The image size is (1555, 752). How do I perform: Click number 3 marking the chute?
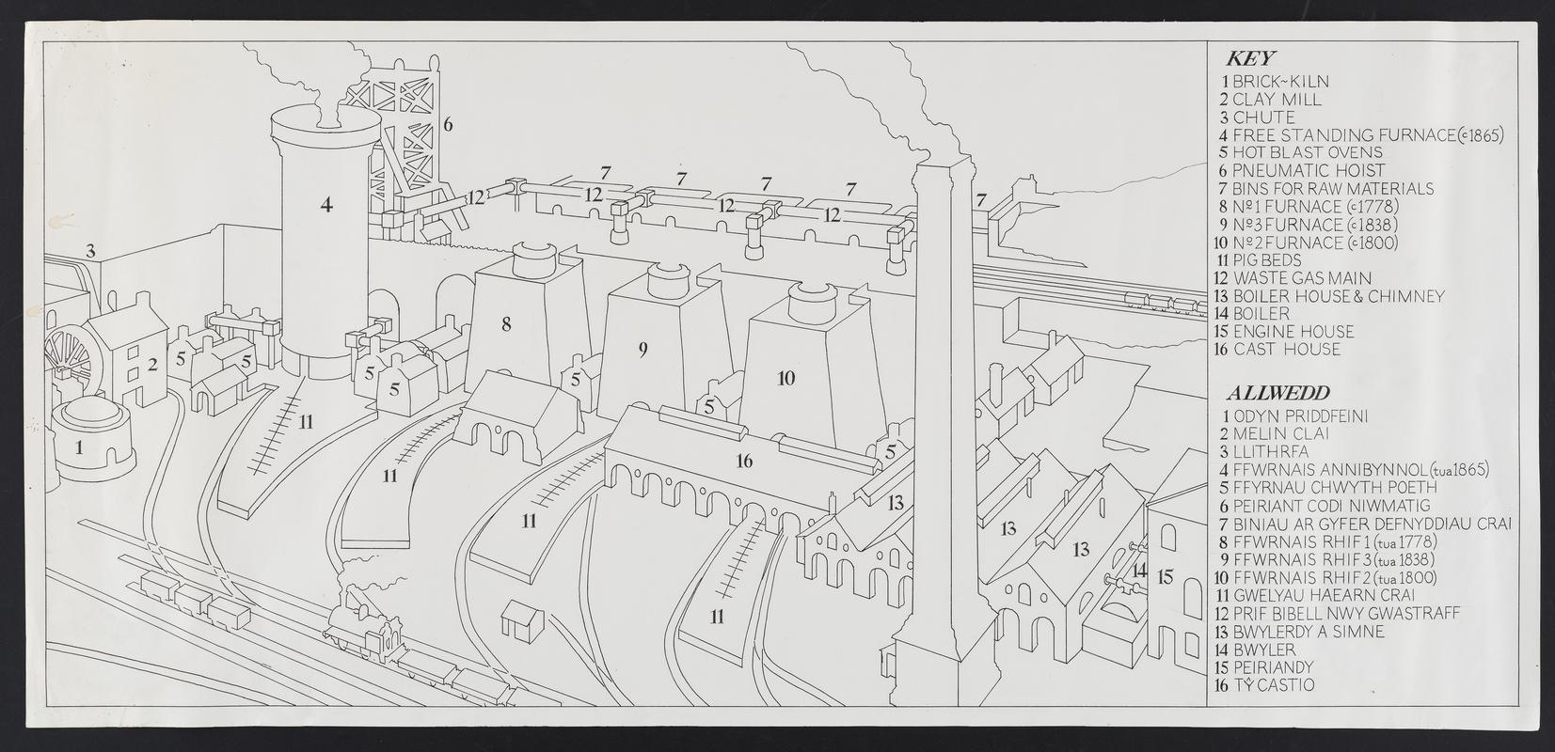(90, 251)
